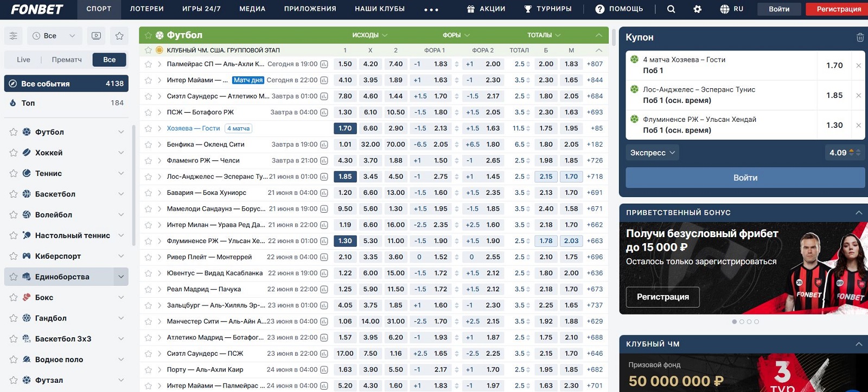Remove Лос-Анджелес – Эсперанс Тунис bet from coupon
This screenshot has height=392, width=868.
[858, 95]
